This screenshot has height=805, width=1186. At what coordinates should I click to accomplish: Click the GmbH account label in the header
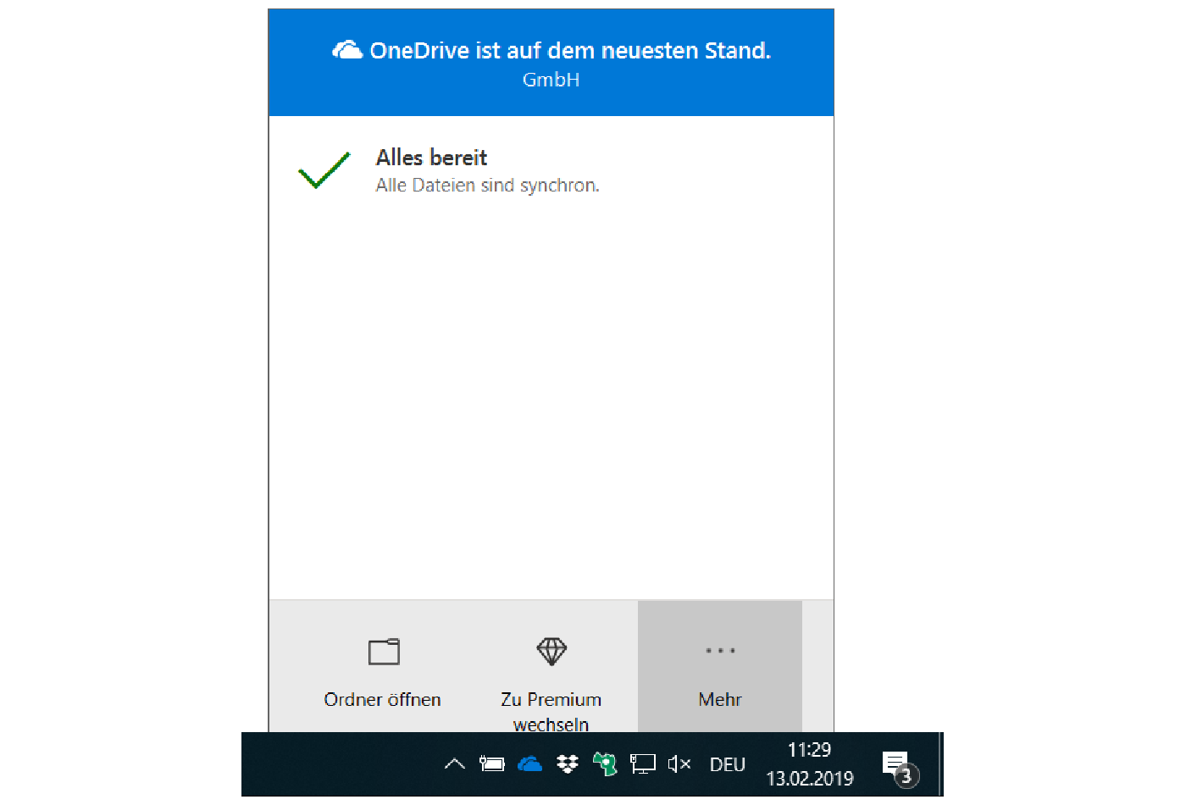pyautogui.click(x=551, y=80)
